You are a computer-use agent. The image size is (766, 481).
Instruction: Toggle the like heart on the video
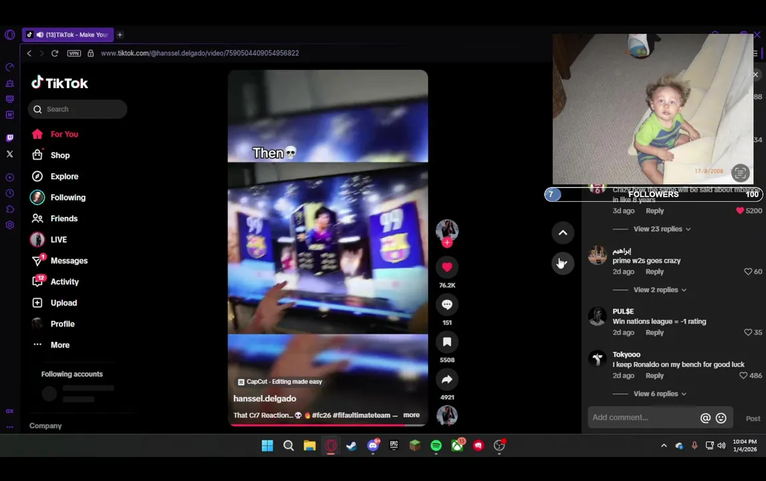447,267
